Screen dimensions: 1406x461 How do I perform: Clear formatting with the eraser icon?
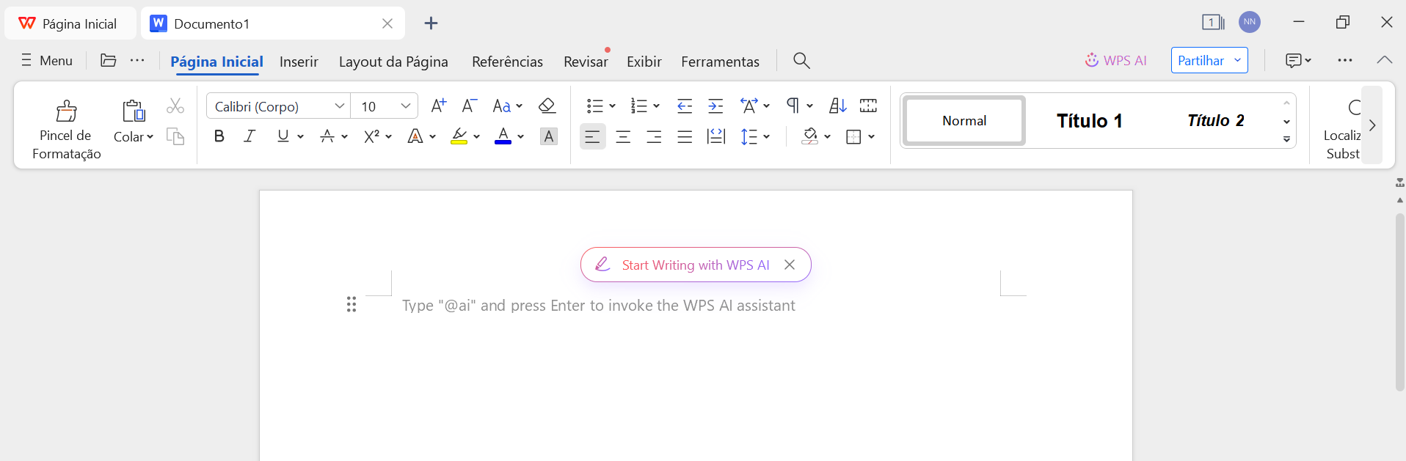pos(547,106)
